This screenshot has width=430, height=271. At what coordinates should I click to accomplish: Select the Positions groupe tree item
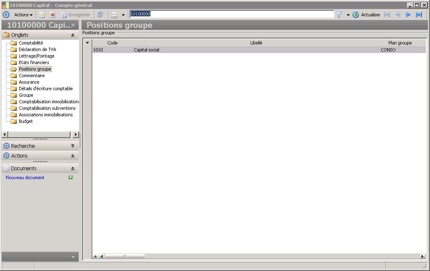coord(35,69)
